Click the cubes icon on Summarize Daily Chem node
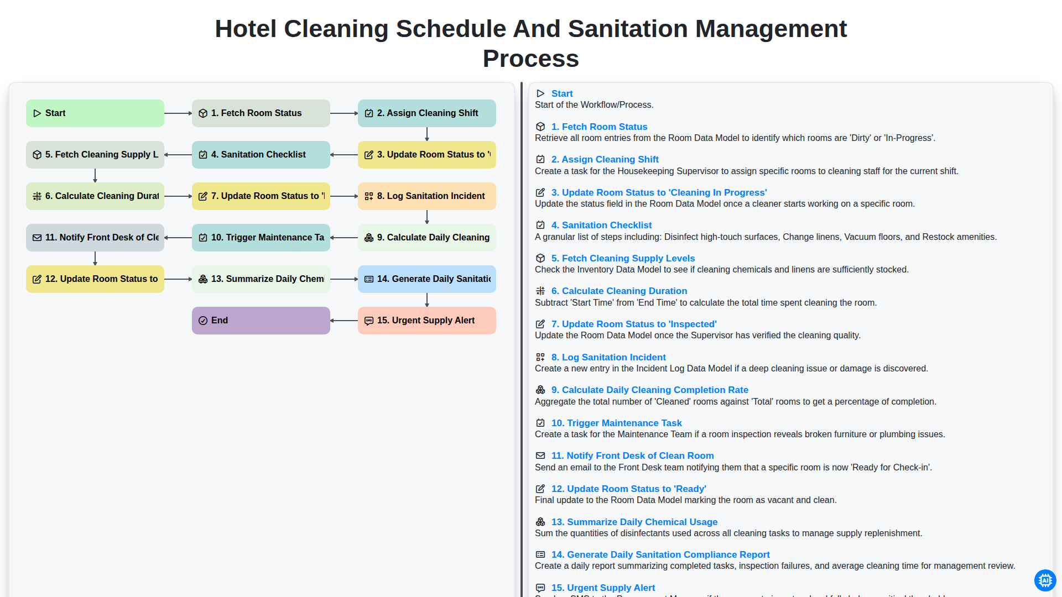The image size is (1062, 597). [203, 279]
